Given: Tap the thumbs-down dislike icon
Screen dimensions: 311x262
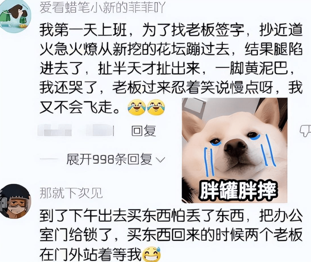Looking at the screenshot, I should pos(305,131).
